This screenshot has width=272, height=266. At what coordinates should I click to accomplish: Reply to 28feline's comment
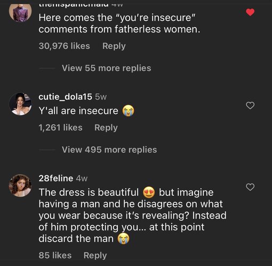pyautogui.click(x=95, y=255)
